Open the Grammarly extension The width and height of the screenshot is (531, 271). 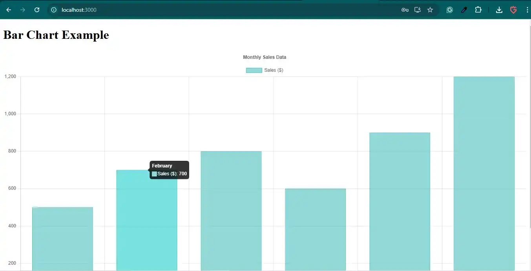450,10
